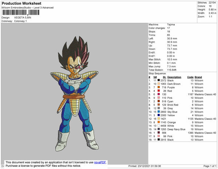Click the Width value '2.43 in'
This screenshot has width=218, height=169.
tap(212, 13)
